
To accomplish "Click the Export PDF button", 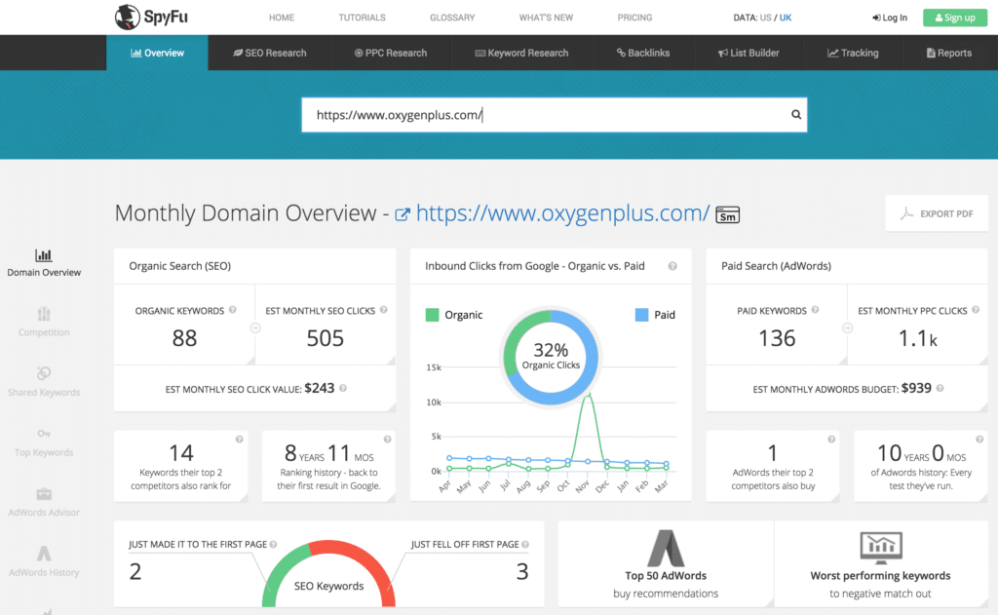I will 937,213.
